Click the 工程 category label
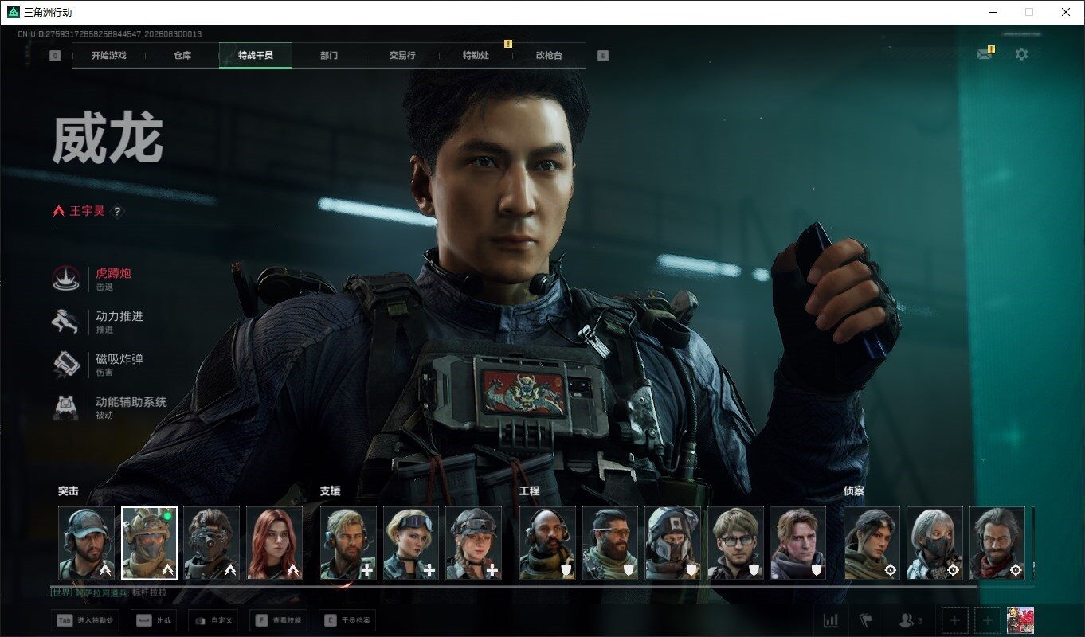This screenshot has width=1085, height=637. pos(530,491)
